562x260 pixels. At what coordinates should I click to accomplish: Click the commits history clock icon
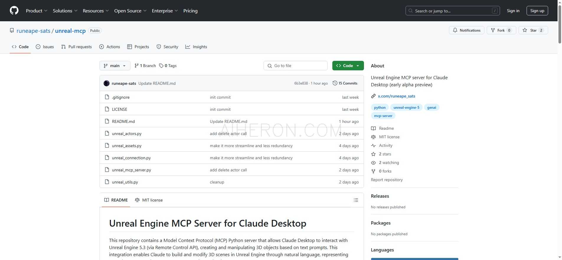coord(335,83)
